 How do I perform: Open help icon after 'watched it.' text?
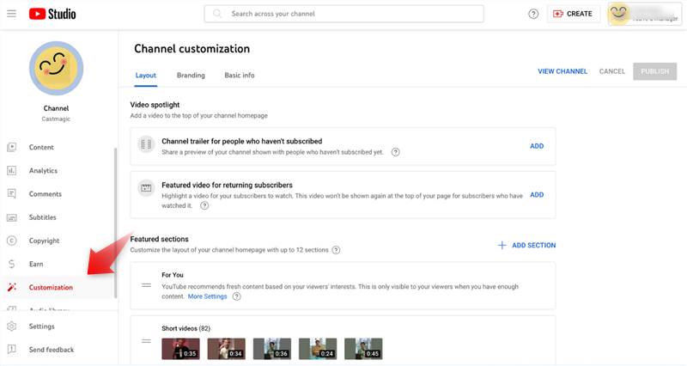(x=204, y=205)
